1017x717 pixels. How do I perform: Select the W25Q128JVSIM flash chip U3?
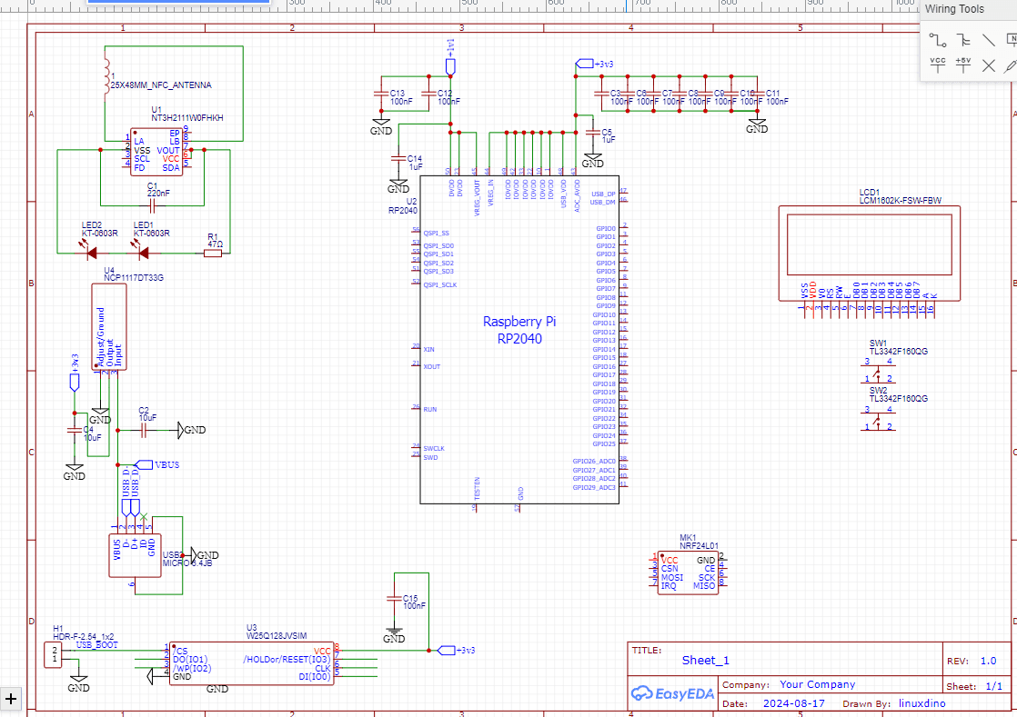point(250,663)
